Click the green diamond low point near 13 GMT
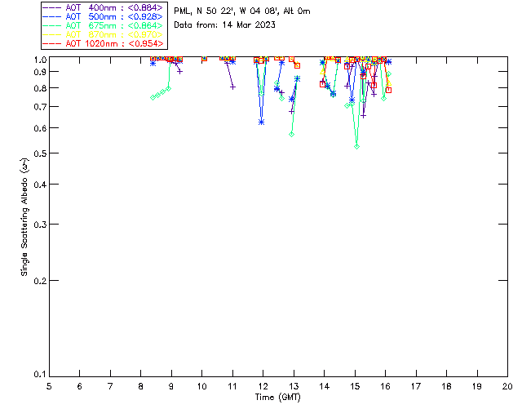 point(292,135)
